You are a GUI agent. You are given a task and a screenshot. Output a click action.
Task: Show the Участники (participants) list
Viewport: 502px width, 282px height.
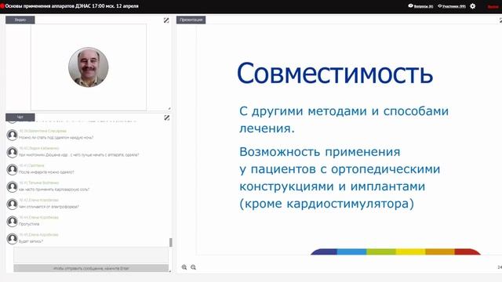tap(452, 6)
